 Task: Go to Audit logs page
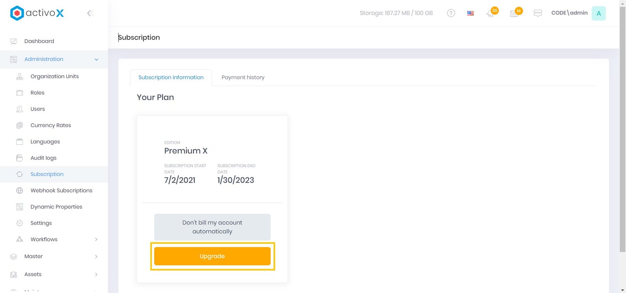tap(43, 158)
